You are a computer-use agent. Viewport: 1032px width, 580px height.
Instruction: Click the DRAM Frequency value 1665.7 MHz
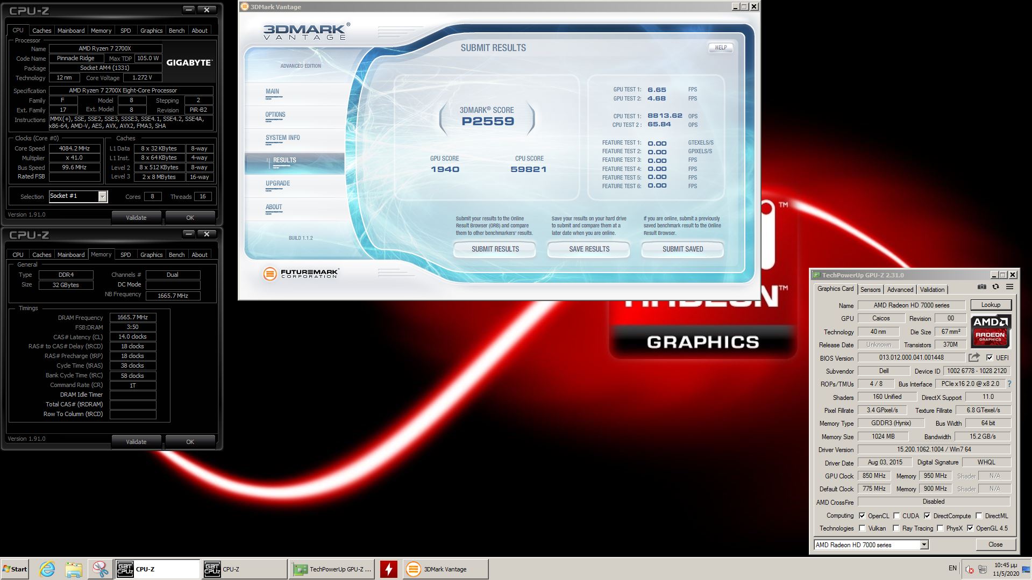pyautogui.click(x=133, y=317)
